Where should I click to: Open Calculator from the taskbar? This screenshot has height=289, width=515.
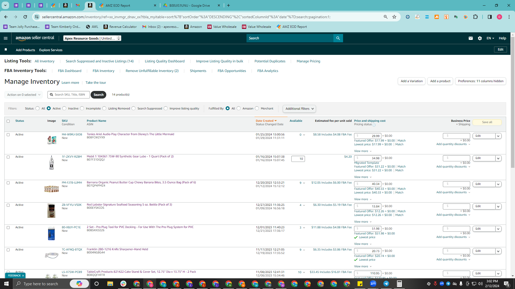click(x=399, y=284)
